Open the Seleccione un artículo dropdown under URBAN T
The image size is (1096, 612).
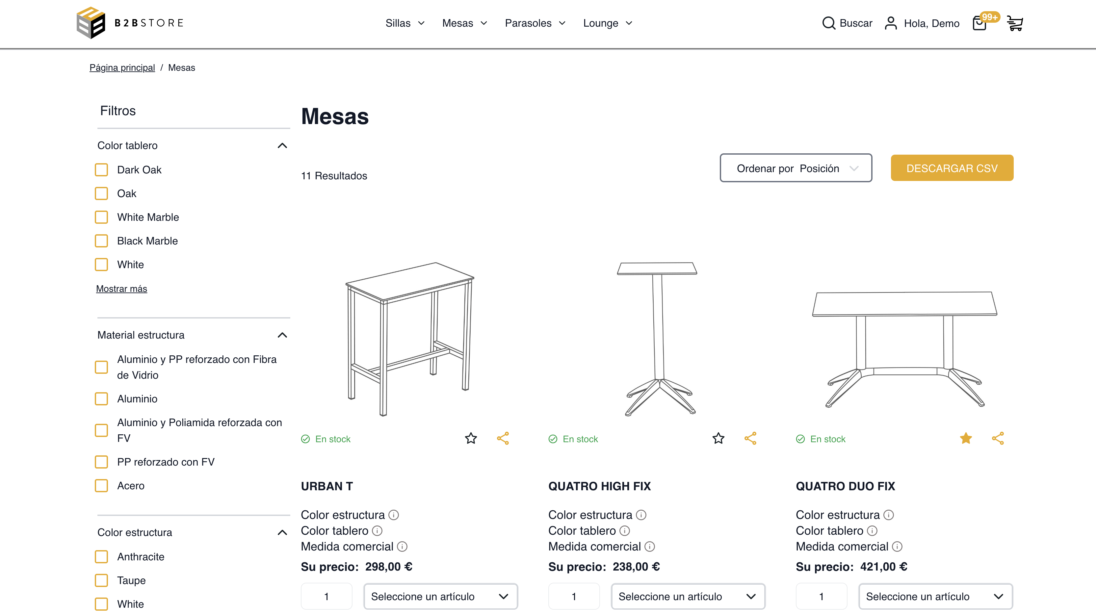tap(440, 596)
